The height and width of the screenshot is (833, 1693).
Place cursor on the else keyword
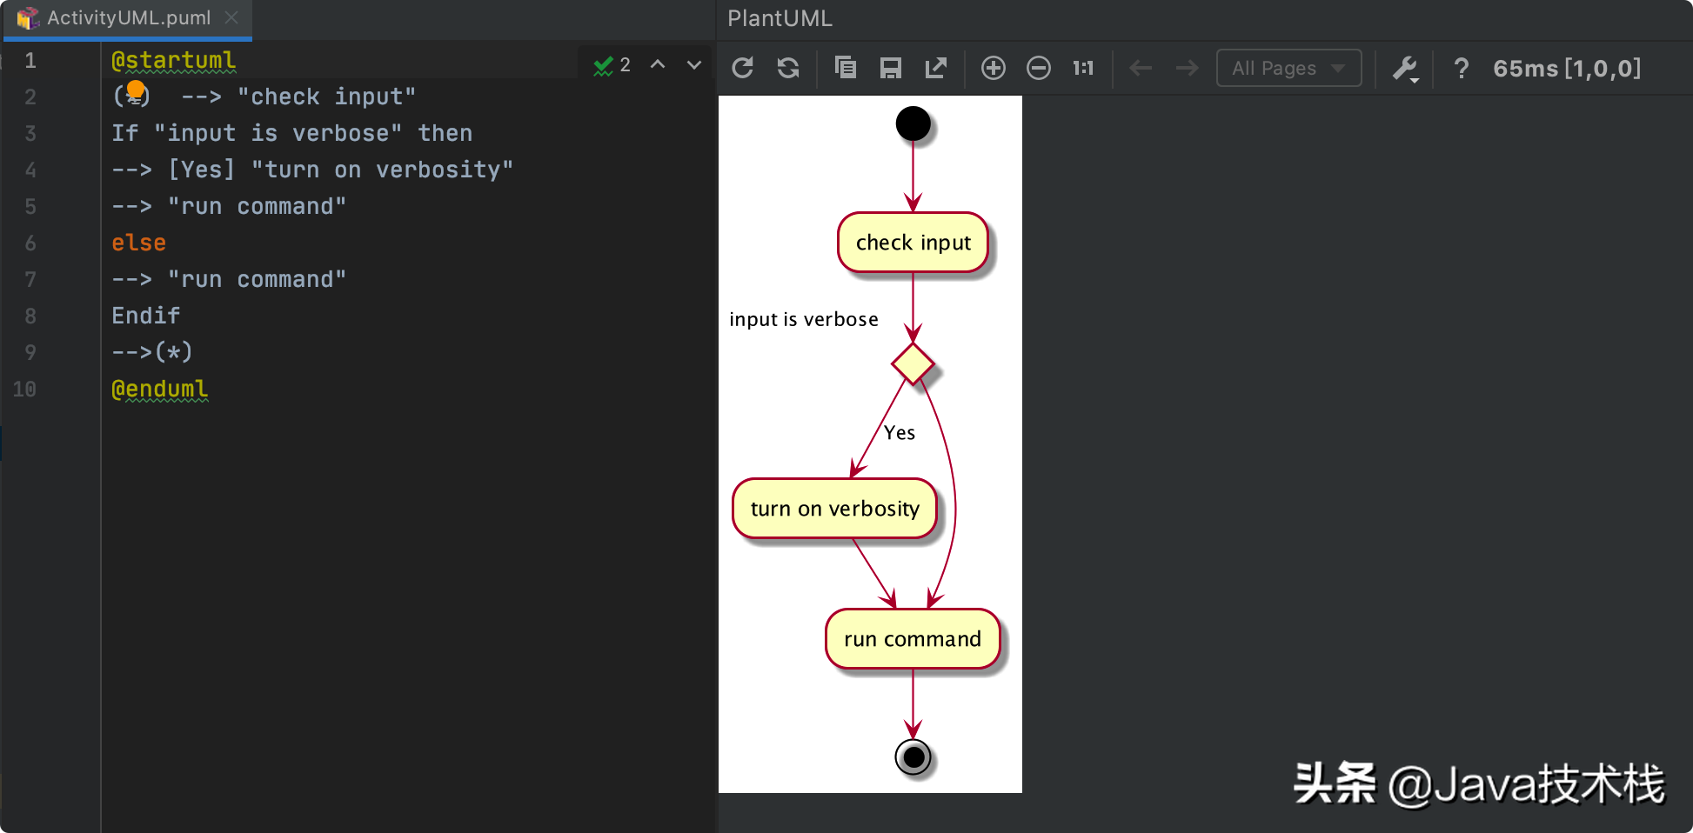(x=138, y=243)
